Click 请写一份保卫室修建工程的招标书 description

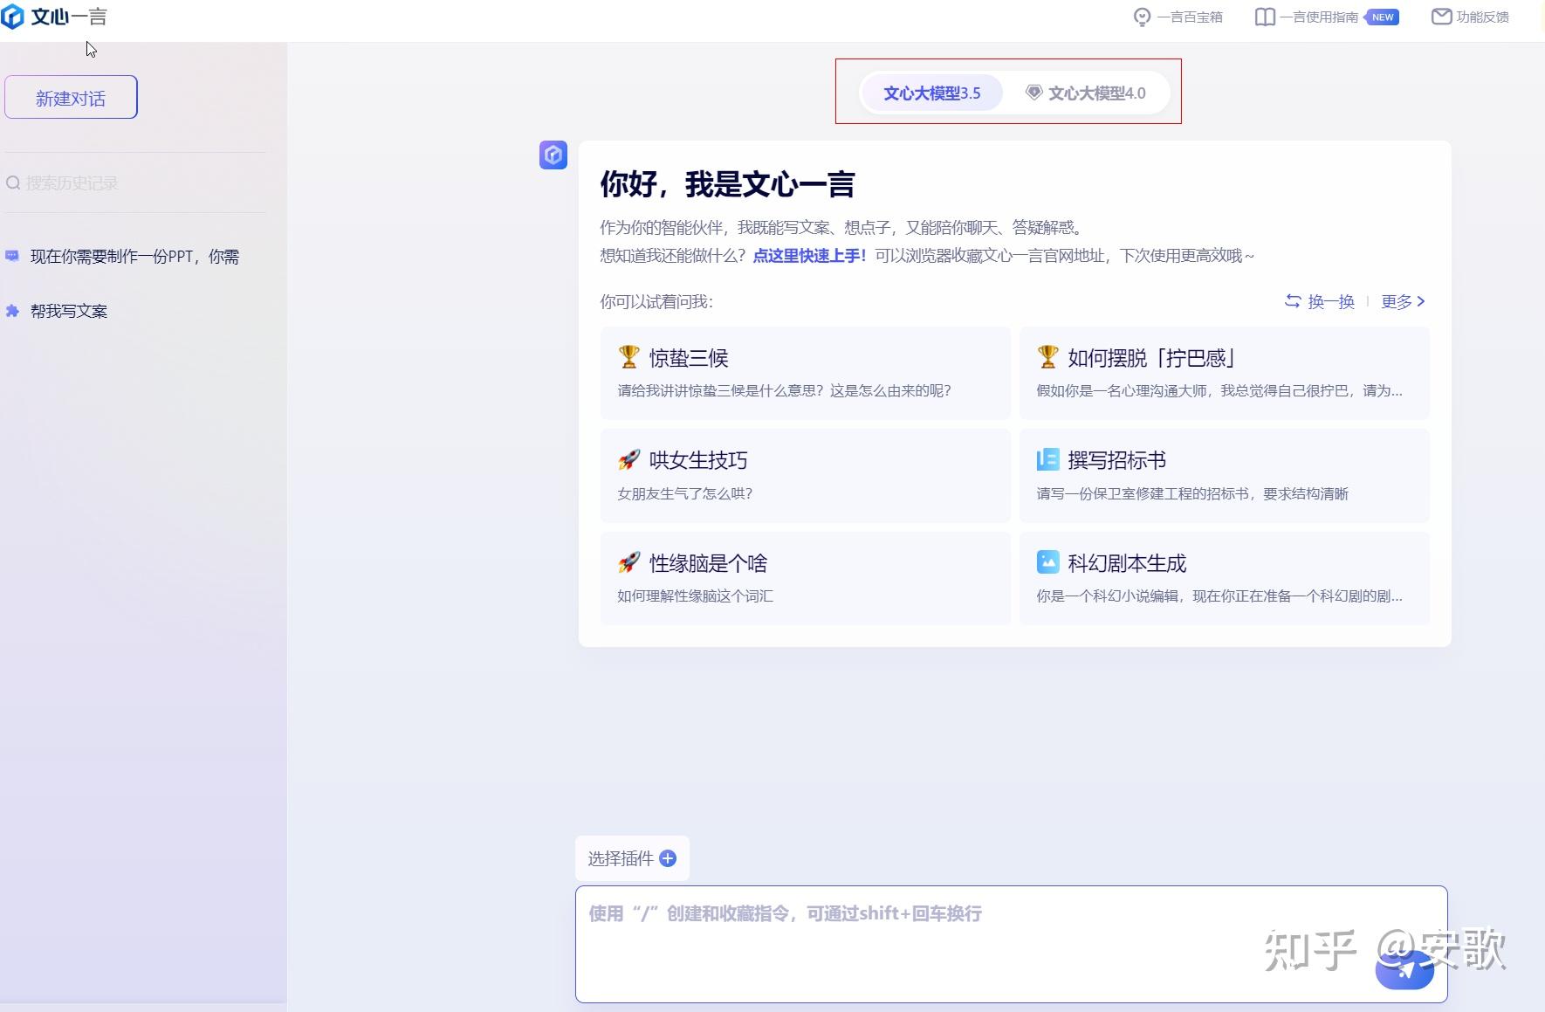[1192, 493]
